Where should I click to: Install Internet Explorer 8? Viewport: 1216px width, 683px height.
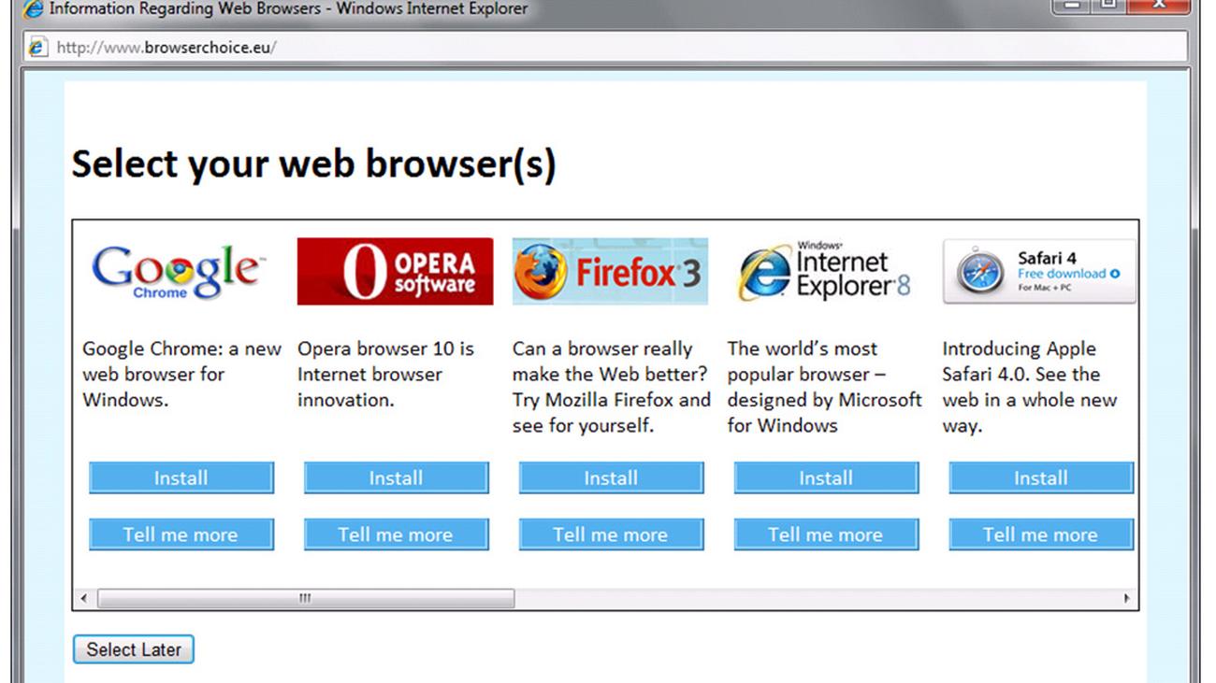click(827, 478)
